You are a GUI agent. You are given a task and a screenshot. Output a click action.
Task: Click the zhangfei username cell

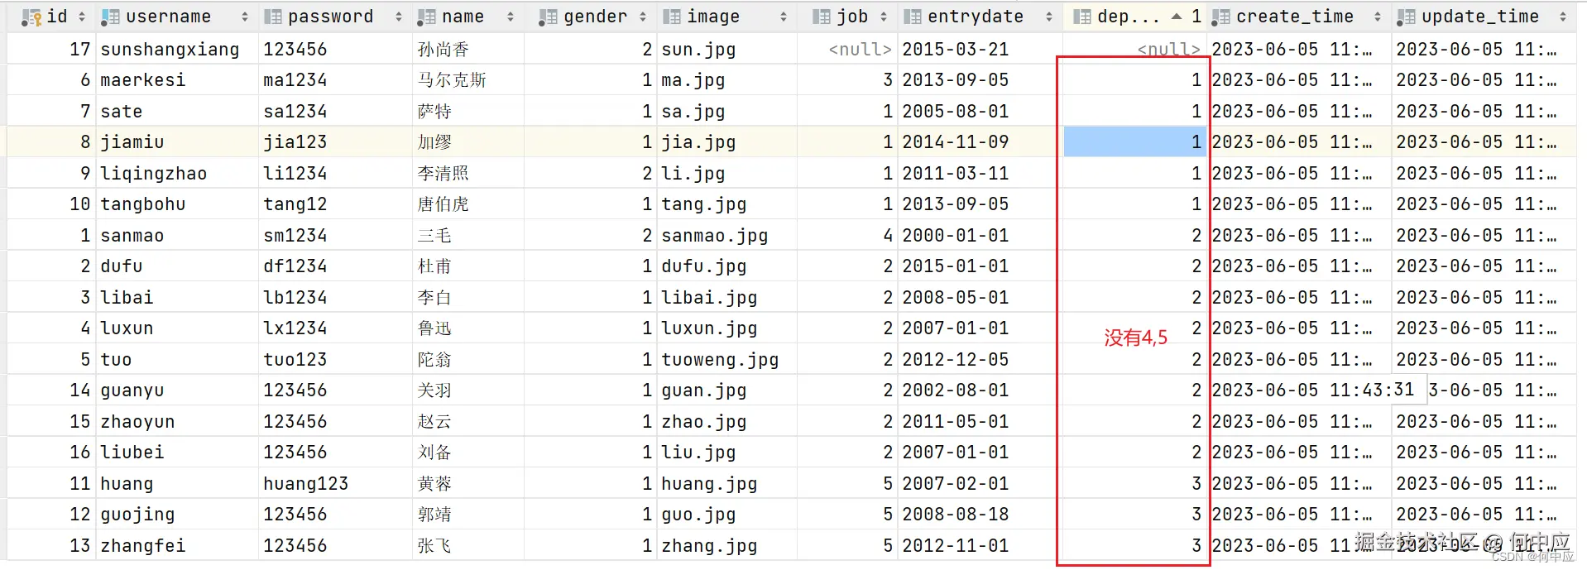coord(177,546)
